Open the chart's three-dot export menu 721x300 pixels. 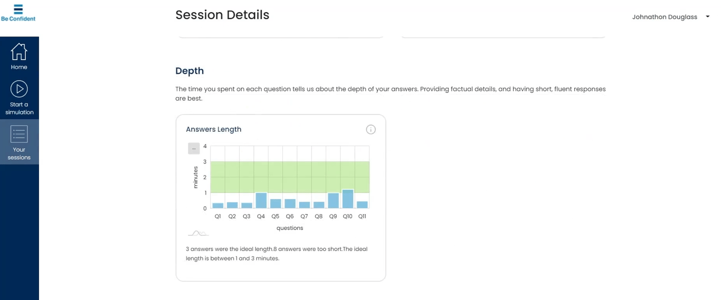[x=194, y=149]
